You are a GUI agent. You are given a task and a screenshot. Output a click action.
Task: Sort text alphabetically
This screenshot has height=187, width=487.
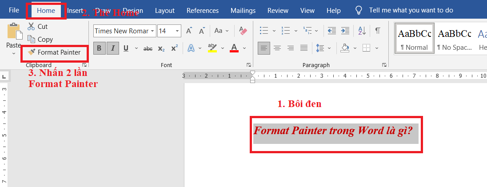pos(362,31)
